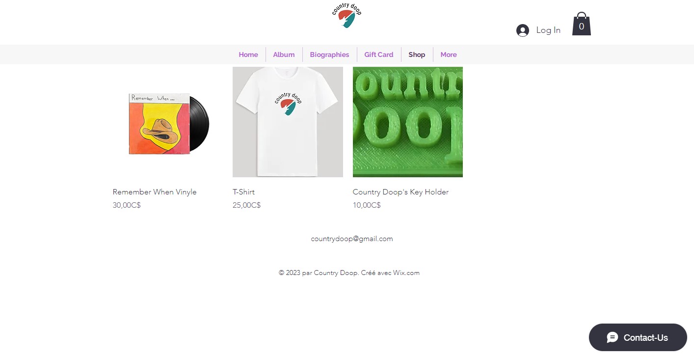Open the Biographies menu item
Viewport: 694px width, 356px height.
coord(329,55)
